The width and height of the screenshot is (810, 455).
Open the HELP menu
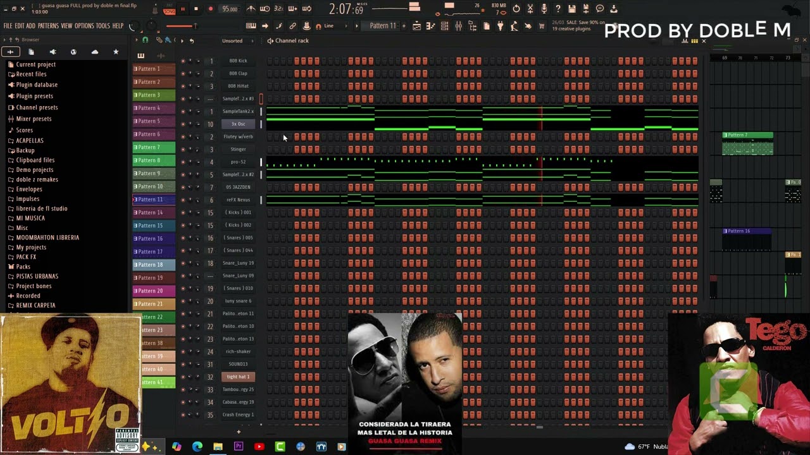click(x=118, y=26)
